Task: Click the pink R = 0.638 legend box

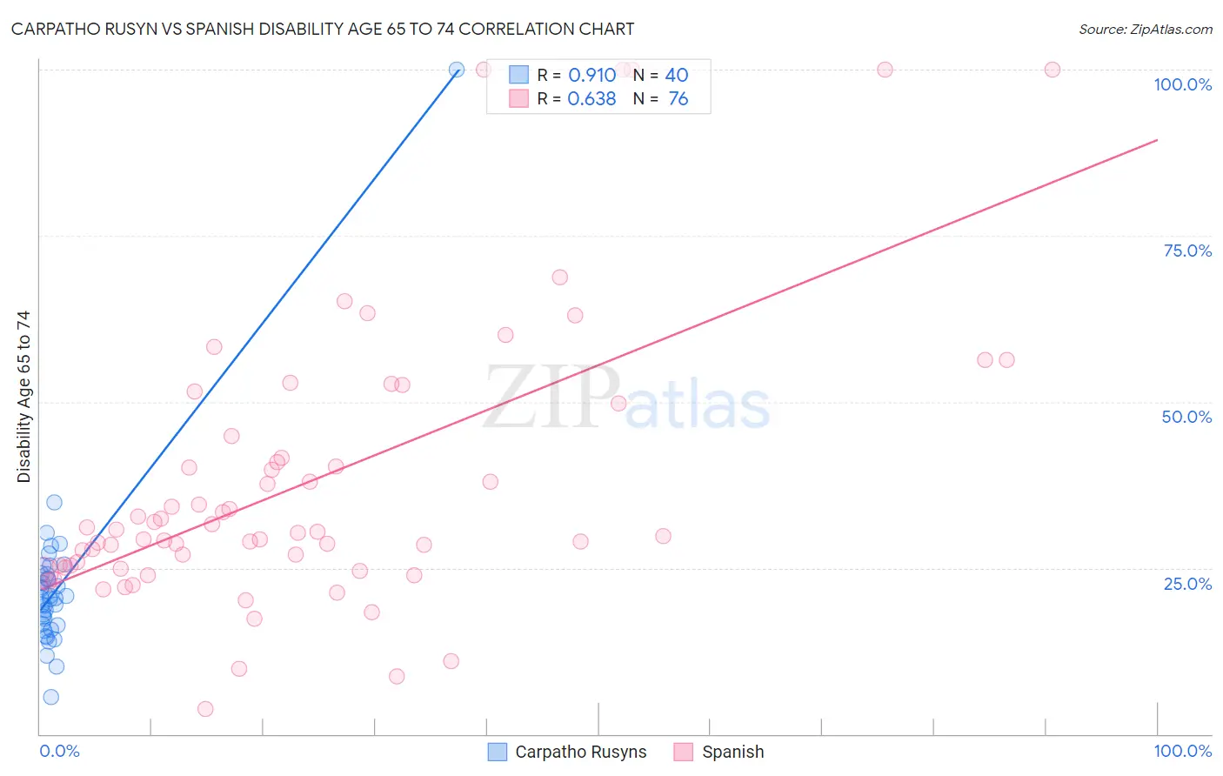Action: [518, 98]
